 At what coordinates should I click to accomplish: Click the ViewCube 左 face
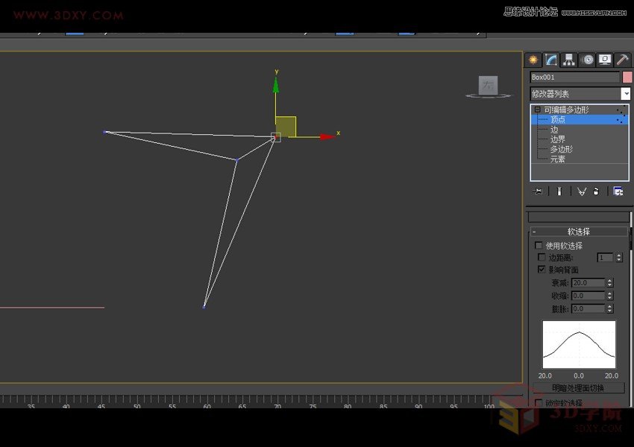coord(488,85)
